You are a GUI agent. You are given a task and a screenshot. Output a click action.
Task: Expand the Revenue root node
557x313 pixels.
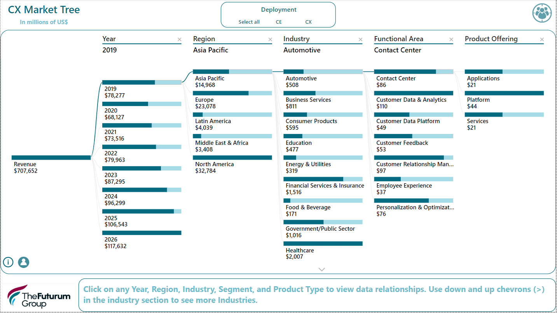(x=51, y=158)
